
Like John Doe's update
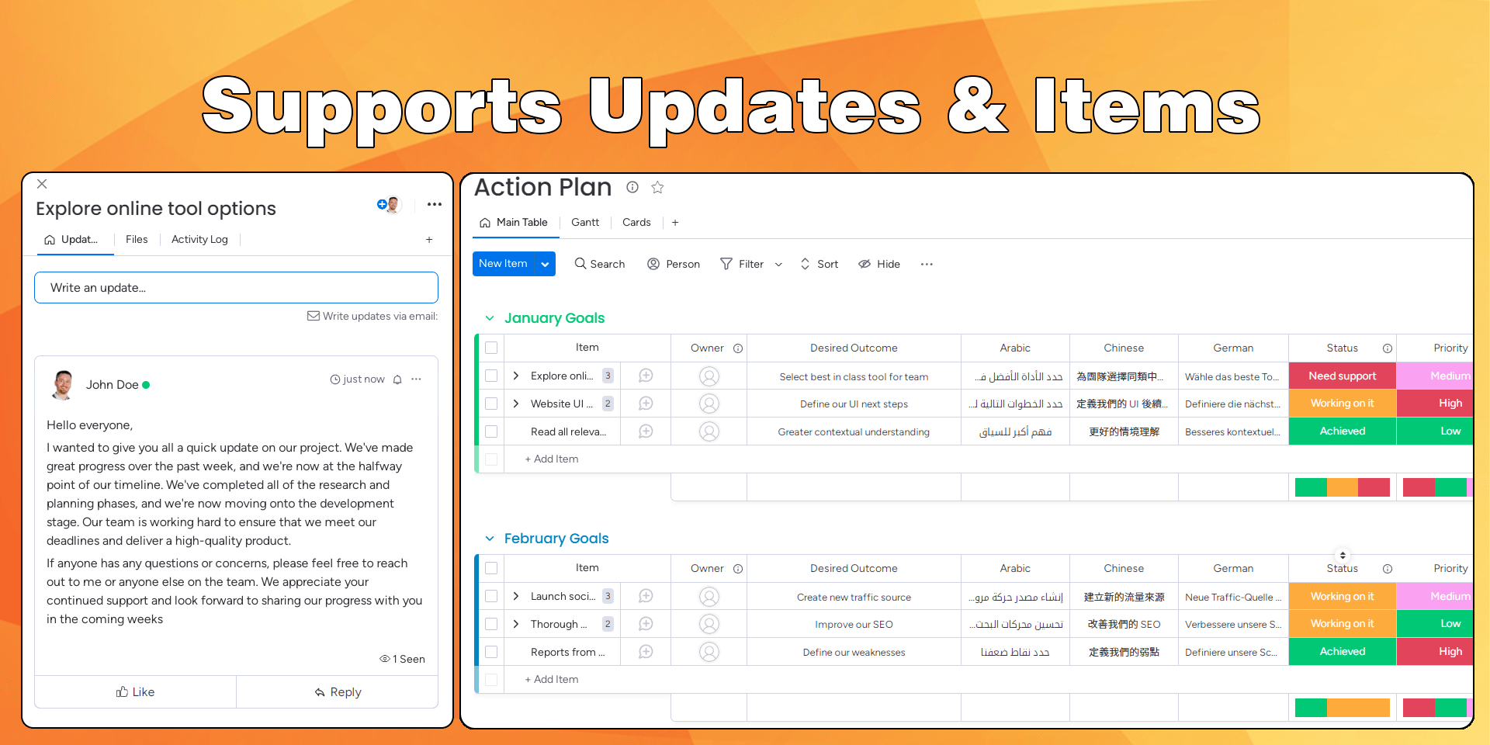click(x=135, y=692)
